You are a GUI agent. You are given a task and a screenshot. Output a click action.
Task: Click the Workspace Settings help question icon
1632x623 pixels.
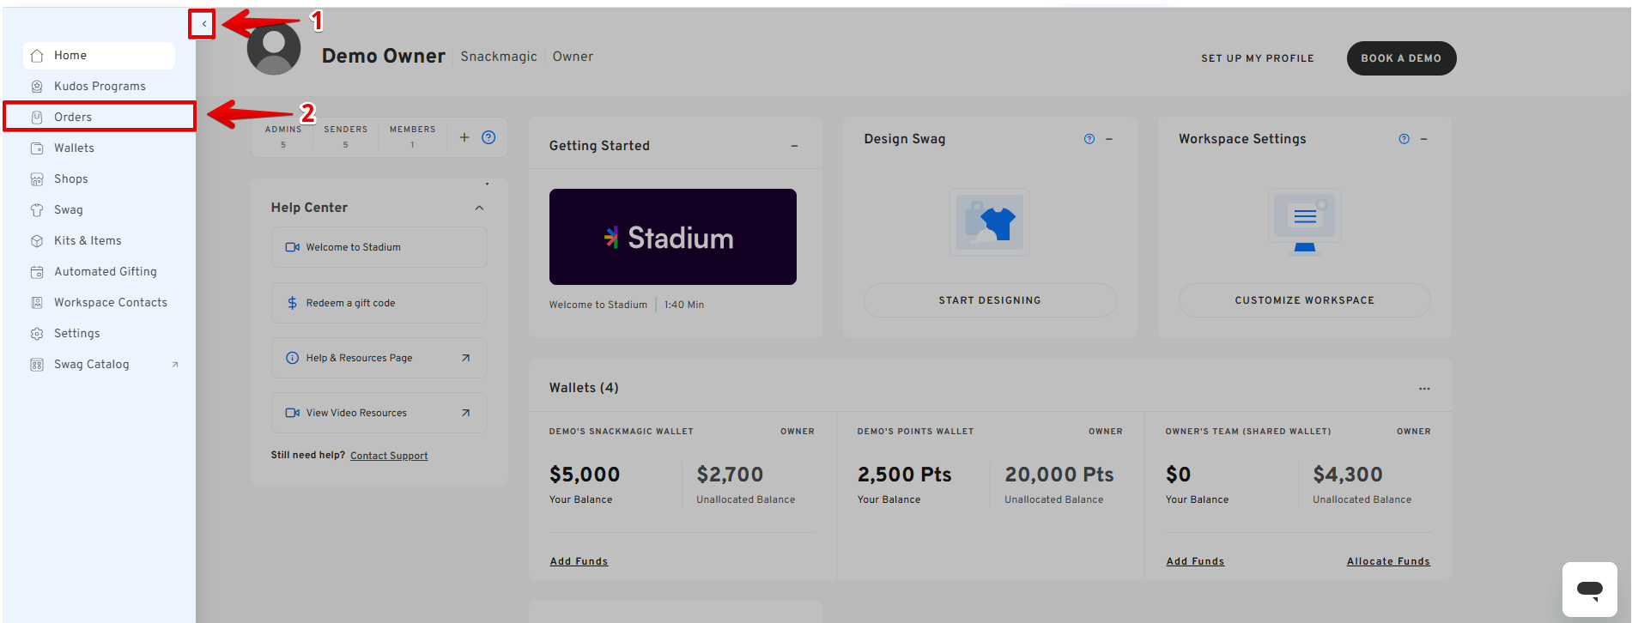click(1404, 139)
